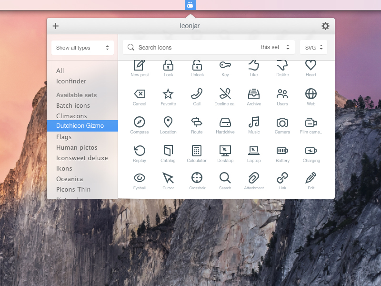Viewport: 381px width, 286px height.
Task: Select the Cursor arrow icon
Action: pos(168,178)
